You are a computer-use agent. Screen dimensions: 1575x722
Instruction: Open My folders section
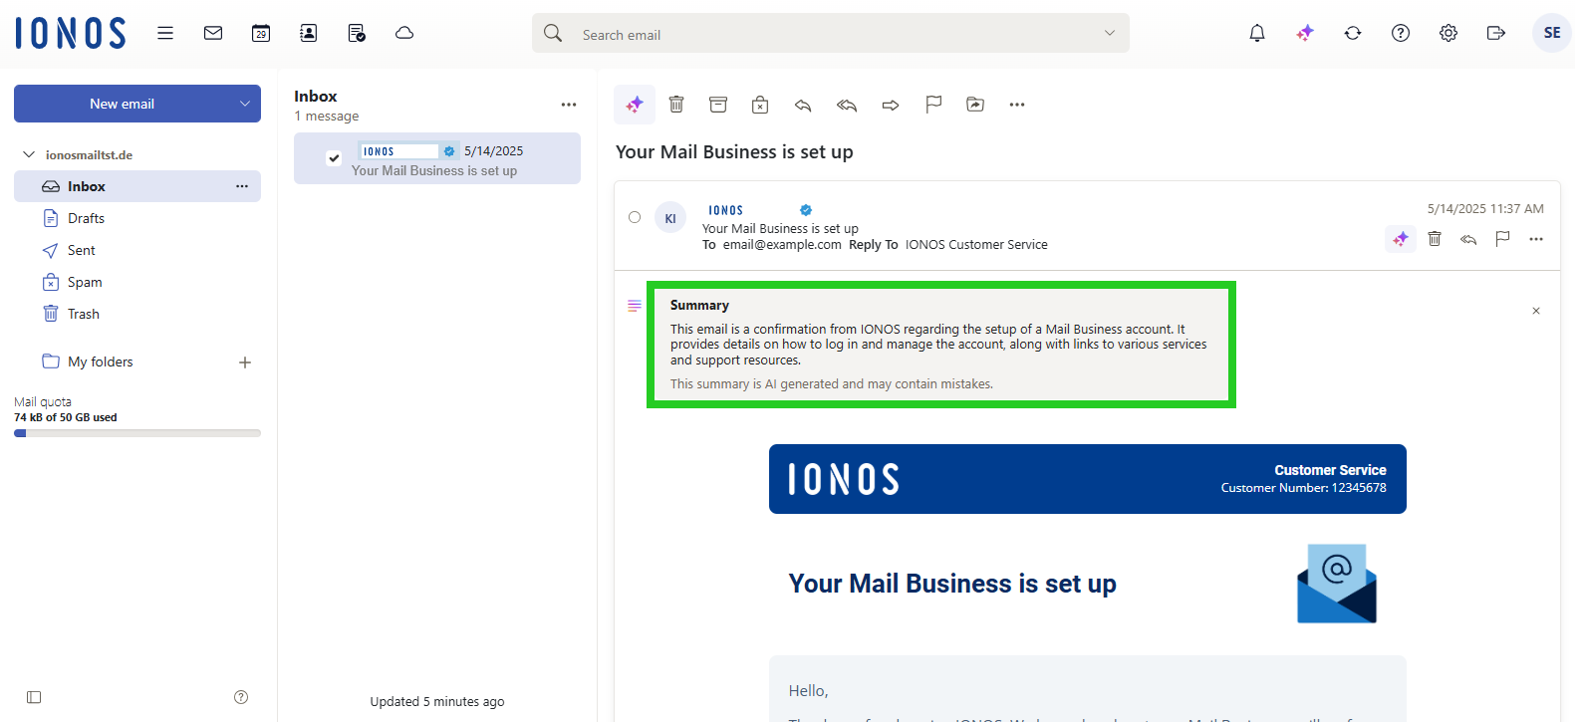[100, 361]
